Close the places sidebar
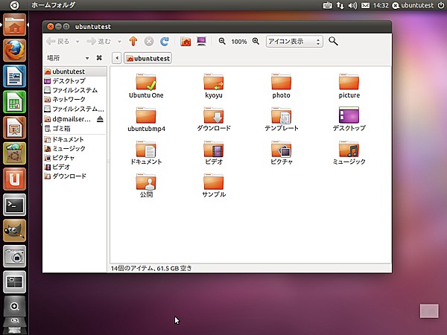Screen dimensions: 447x335 99,58
